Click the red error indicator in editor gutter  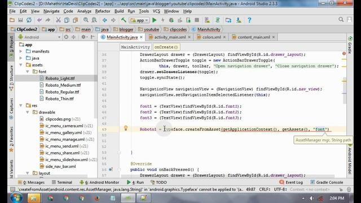coord(344,54)
